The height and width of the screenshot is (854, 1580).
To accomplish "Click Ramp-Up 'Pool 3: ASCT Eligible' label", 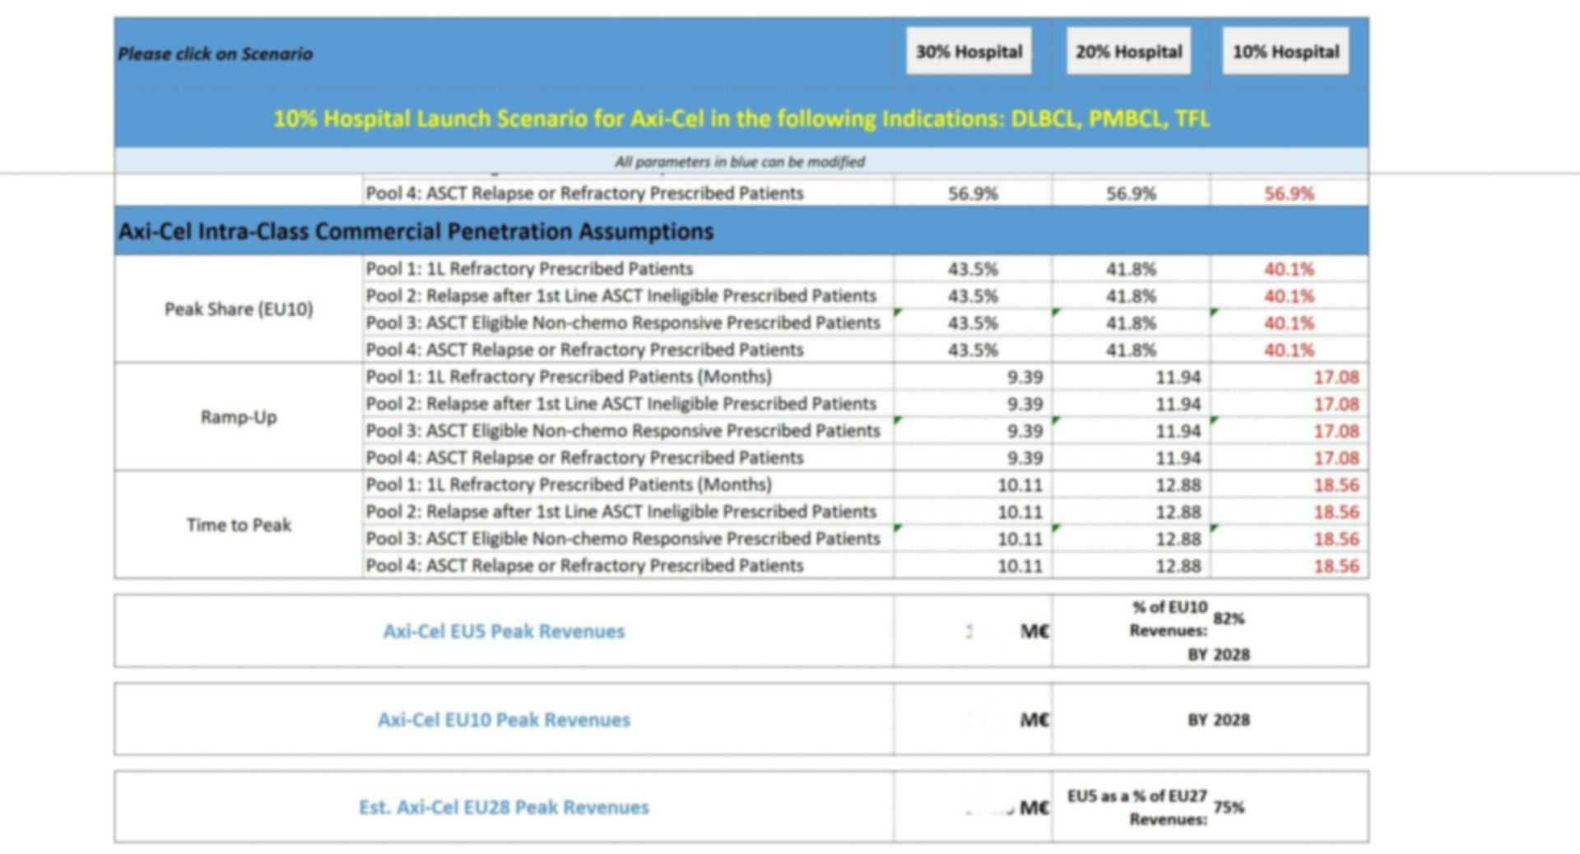I will [x=623, y=431].
